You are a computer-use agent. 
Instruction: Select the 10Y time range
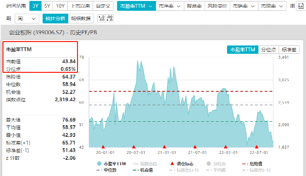[x=60, y=6]
